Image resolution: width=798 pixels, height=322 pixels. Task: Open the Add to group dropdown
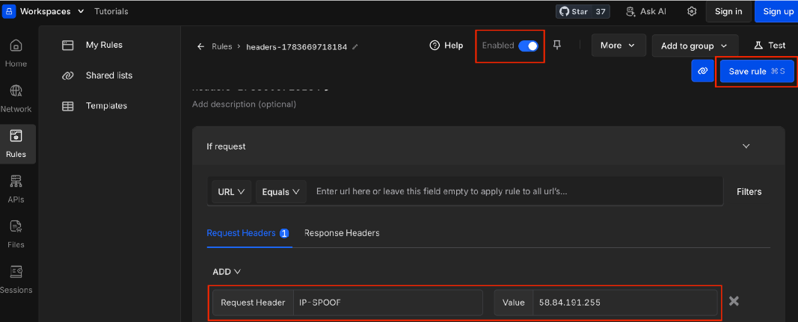[695, 46]
